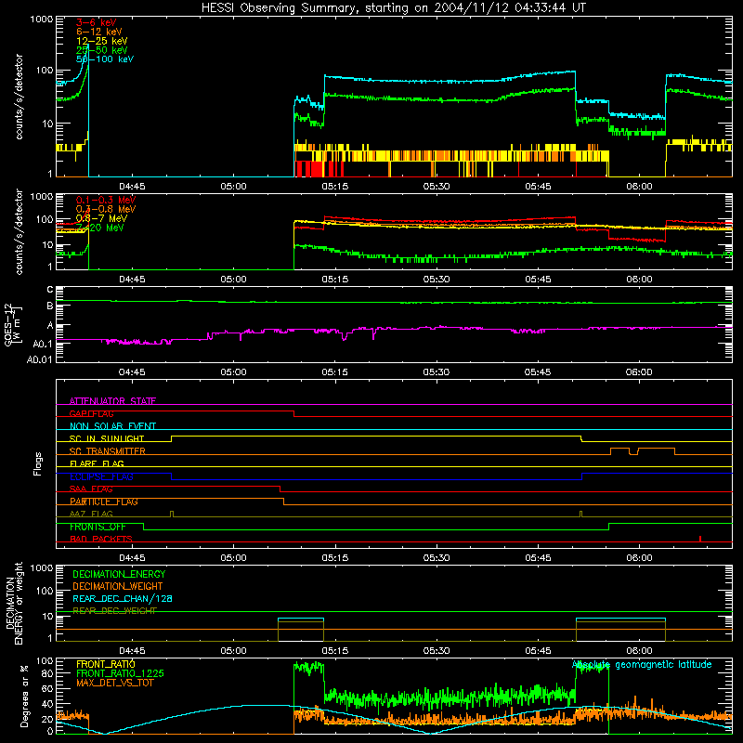Click the 0.8-7 MeV legend label
Screen dimensions: 743x743
(101, 218)
